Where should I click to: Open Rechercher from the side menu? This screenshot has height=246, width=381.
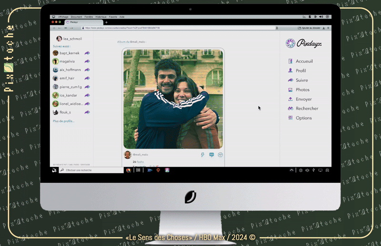click(307, 108)
